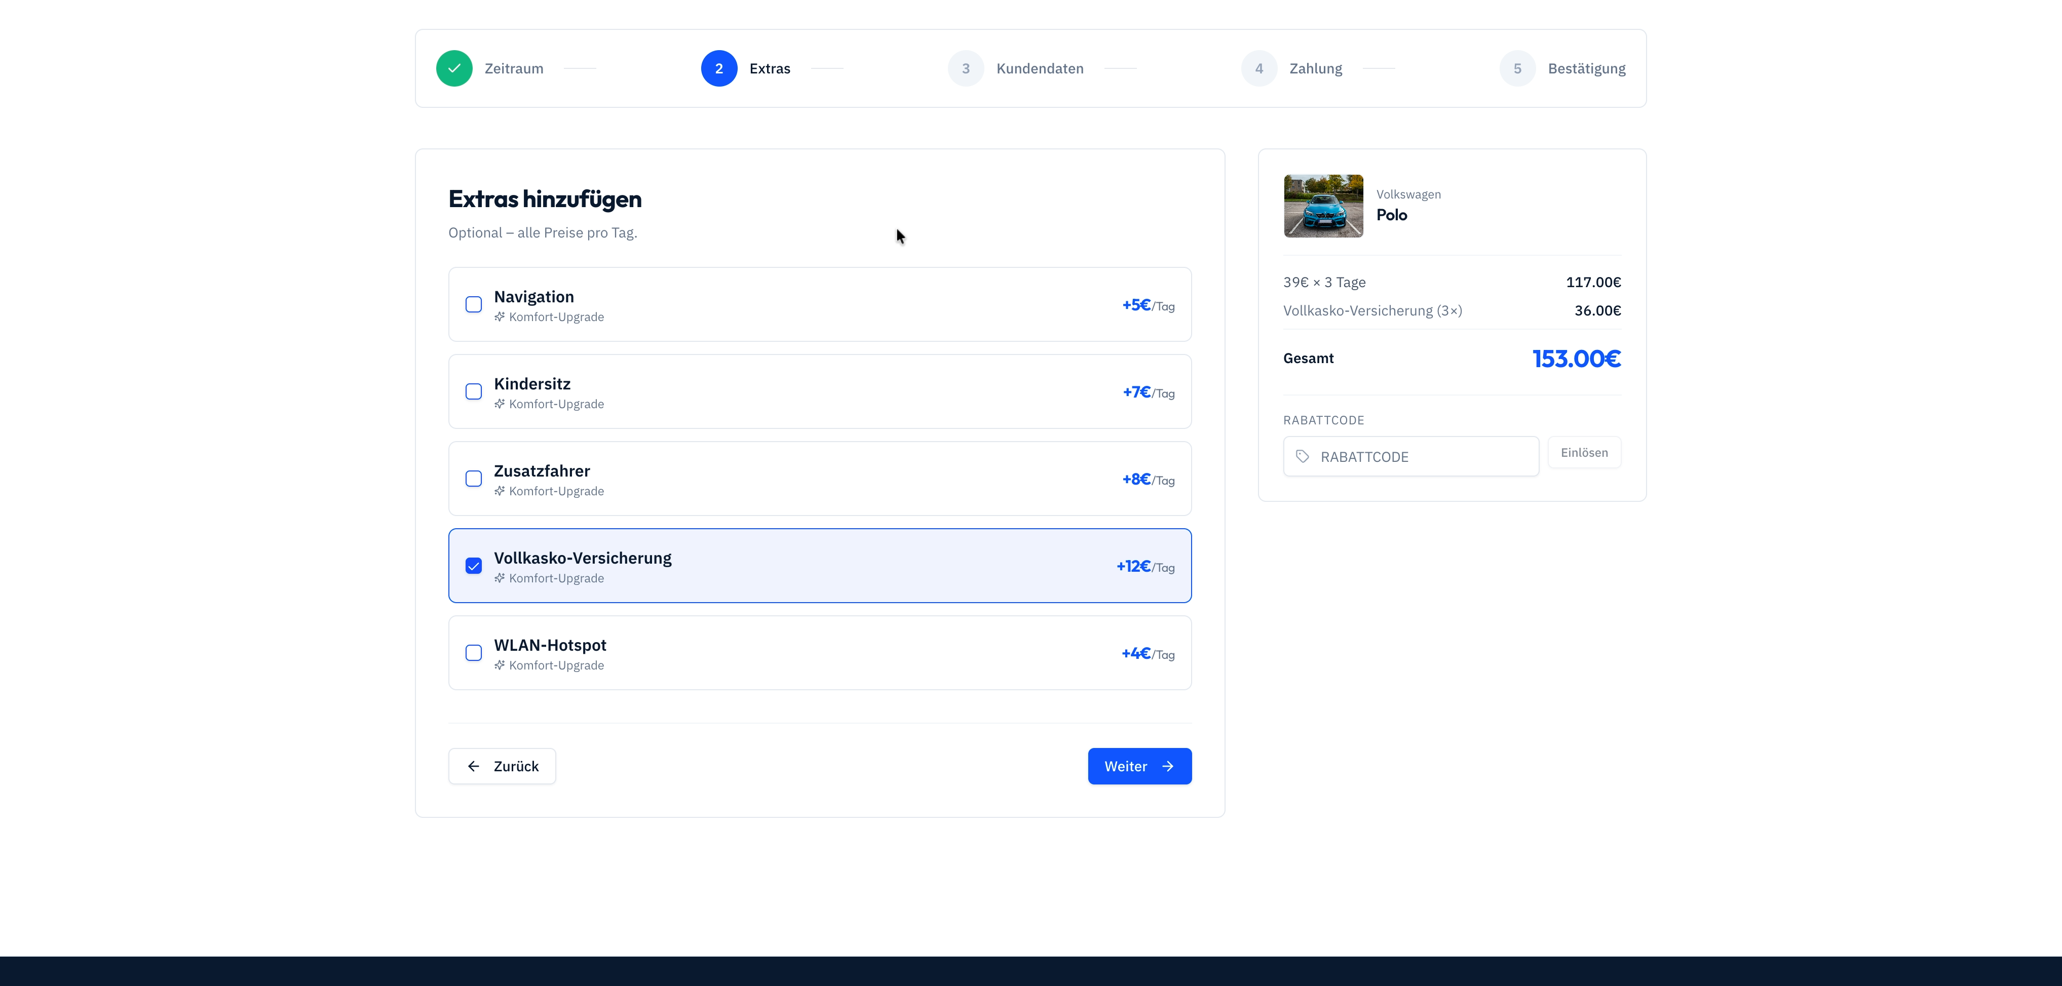The height and width of the screenshot is (986, 2062).
Task: Click the Weiter button text
Action: tap(1125, 767)
